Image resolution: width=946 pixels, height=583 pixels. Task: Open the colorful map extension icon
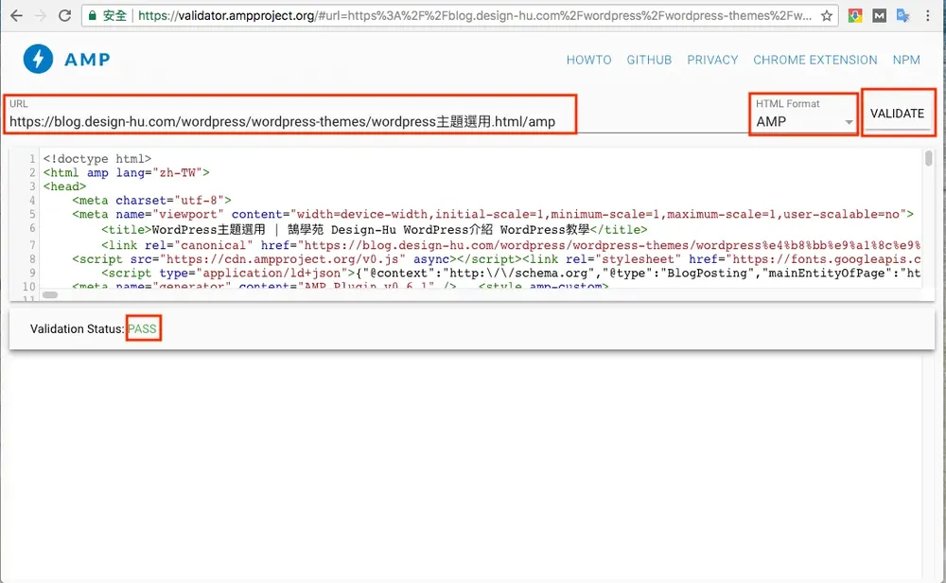click(x=855, y=16)
